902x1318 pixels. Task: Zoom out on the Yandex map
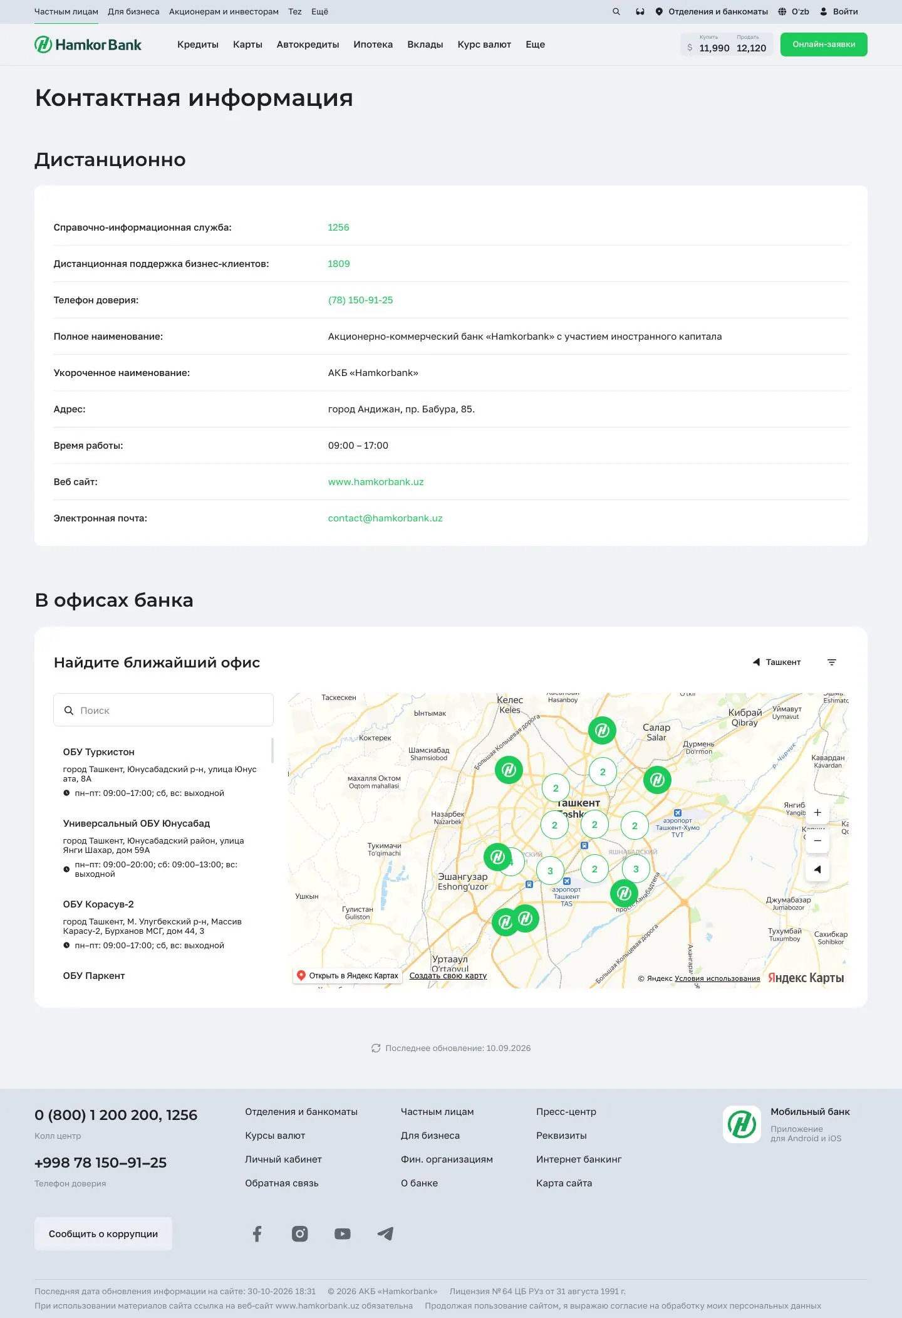tap(817, 841)
